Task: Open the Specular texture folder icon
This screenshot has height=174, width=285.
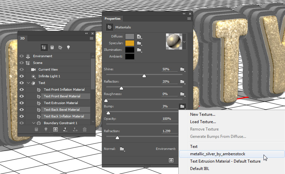Action: 138,43
